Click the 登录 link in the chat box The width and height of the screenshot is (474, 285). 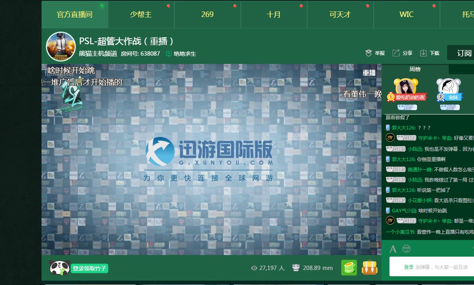(x=409, y=267)
